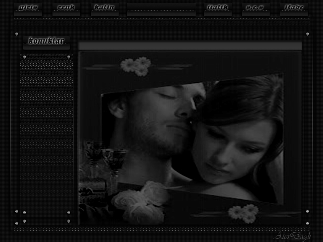This screenshot has width=323, height=242.
Task: Click inside the textured guest list panel
Action: coord(46,133)
